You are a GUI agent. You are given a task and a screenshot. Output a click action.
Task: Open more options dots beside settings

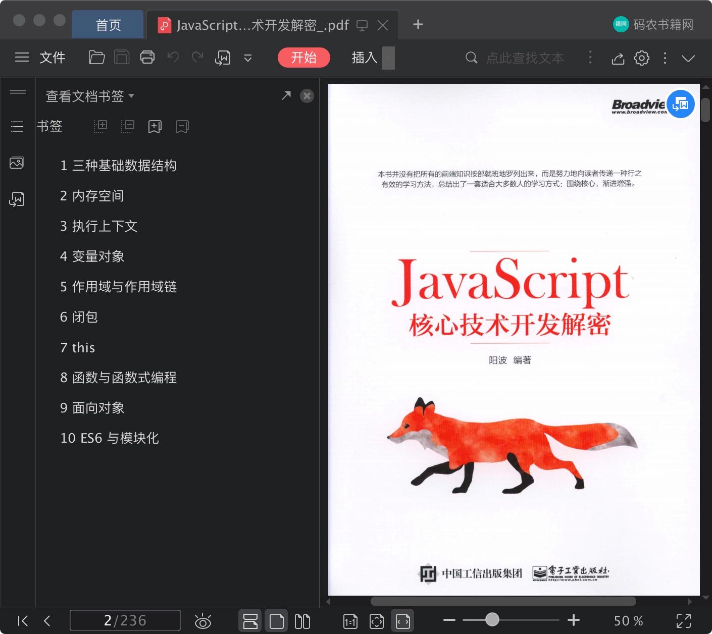click(x=665, y=58)
